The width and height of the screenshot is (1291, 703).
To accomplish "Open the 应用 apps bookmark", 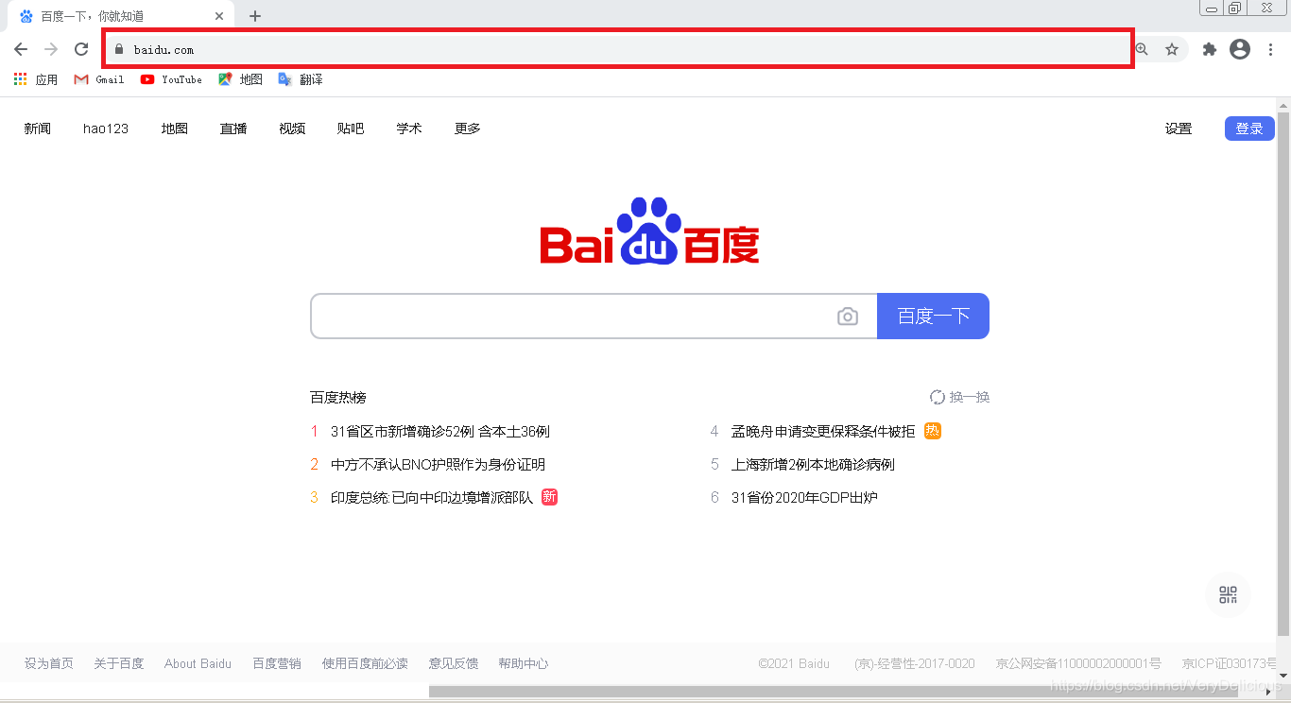I will [x=36, y=79].
